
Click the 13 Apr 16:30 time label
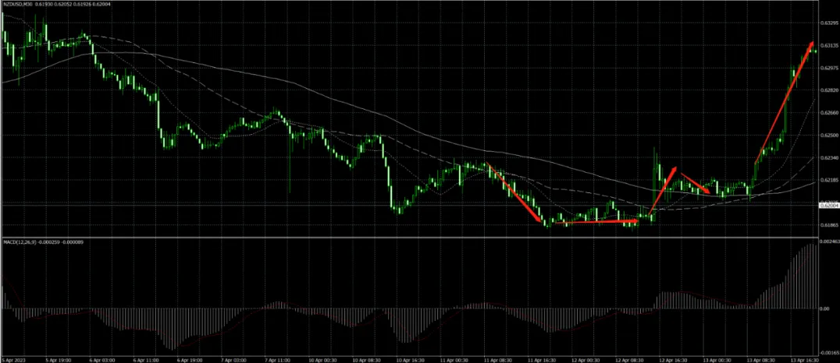pos(803,360)
